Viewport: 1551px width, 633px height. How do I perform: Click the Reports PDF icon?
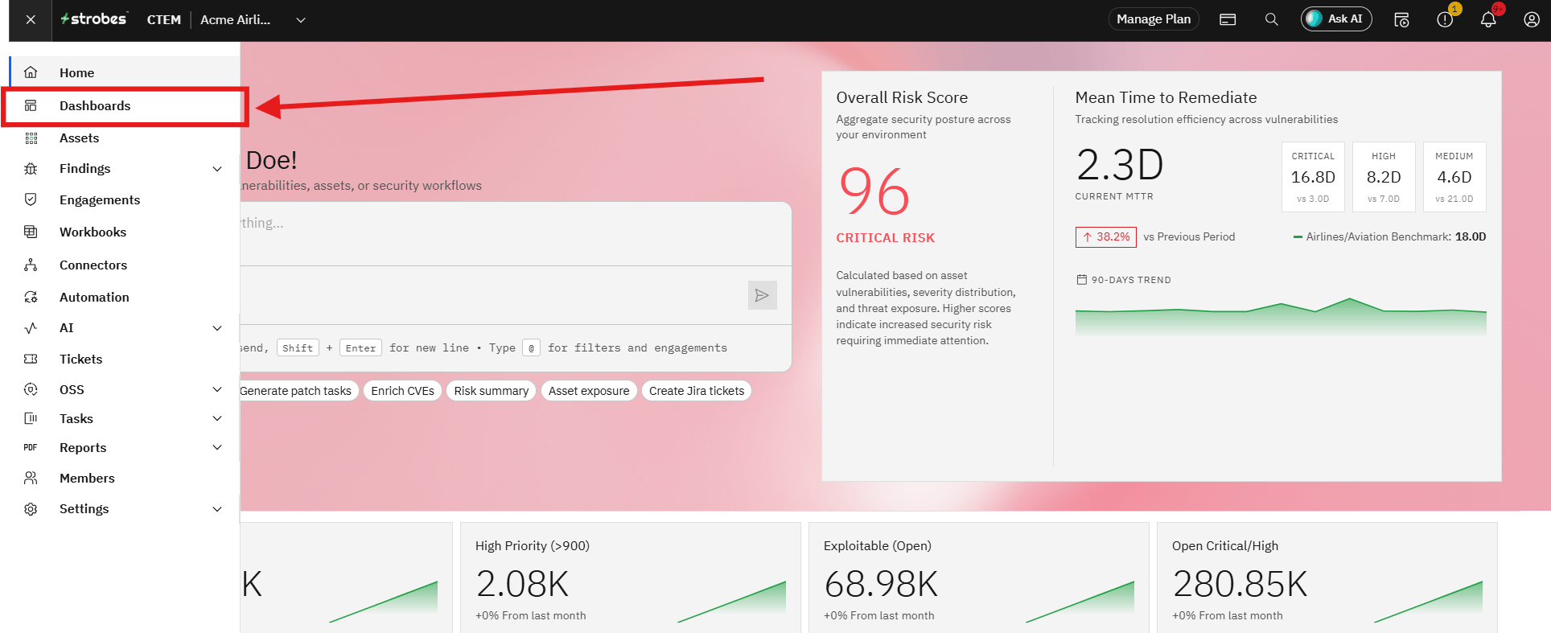[31, 447]
